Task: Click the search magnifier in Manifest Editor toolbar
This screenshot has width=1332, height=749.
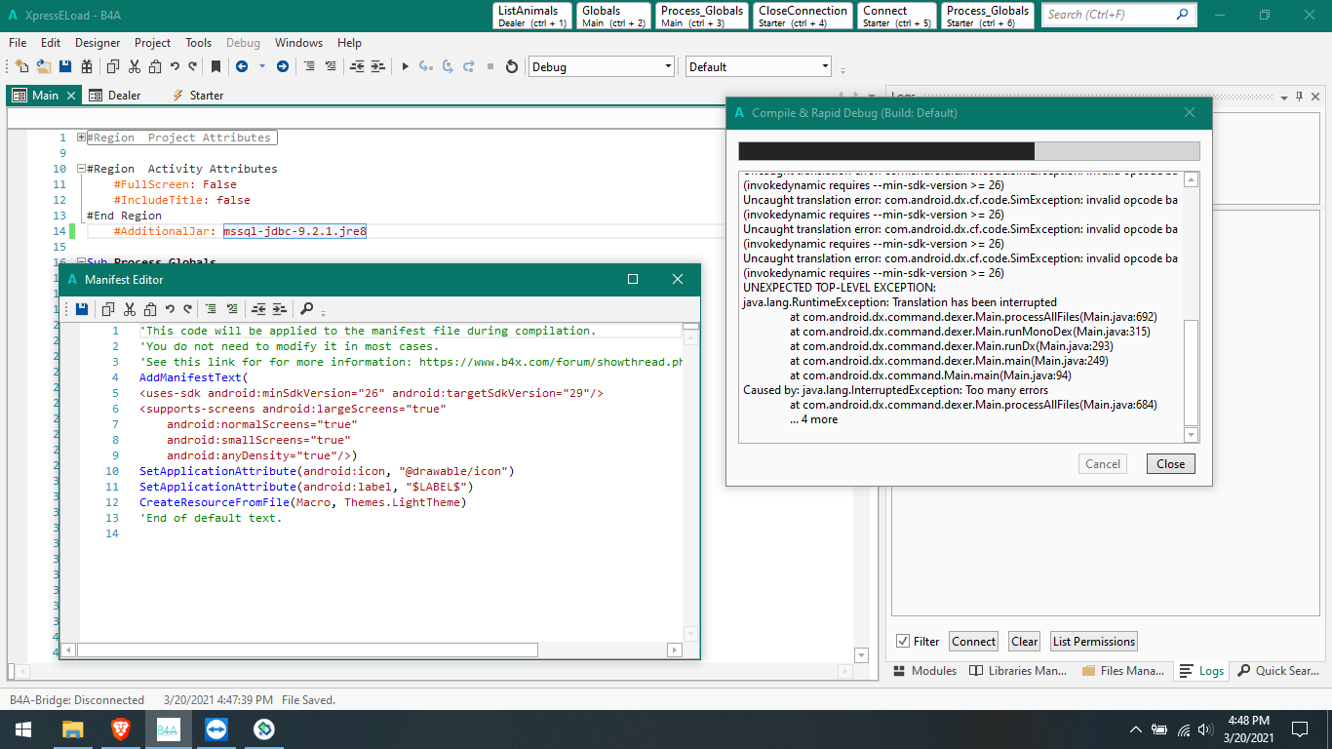Action: pos(306,309)
